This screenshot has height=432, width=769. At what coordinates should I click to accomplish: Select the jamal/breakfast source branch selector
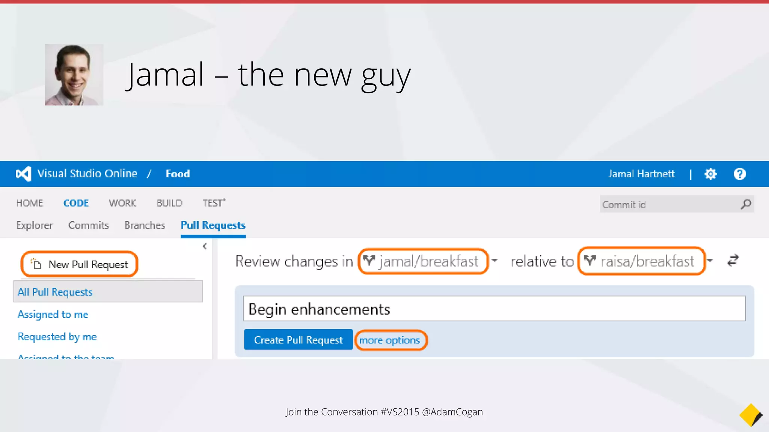pyautogui.click(x=423, y=261)
